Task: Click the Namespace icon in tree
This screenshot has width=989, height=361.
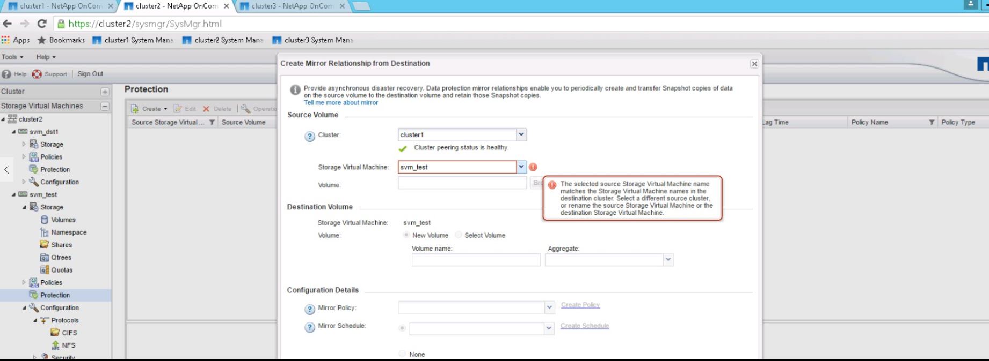Action: (45, 232)
